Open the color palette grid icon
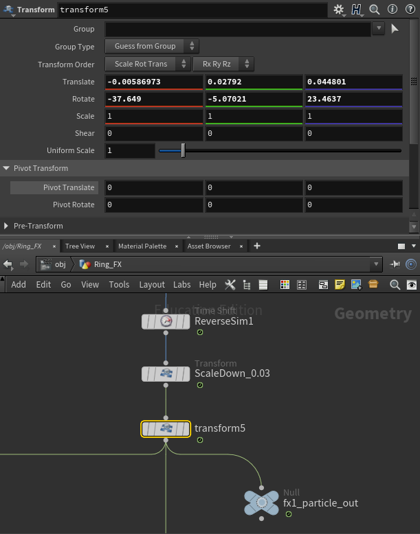This screenshot has width=420, height=534. (285, 285)
